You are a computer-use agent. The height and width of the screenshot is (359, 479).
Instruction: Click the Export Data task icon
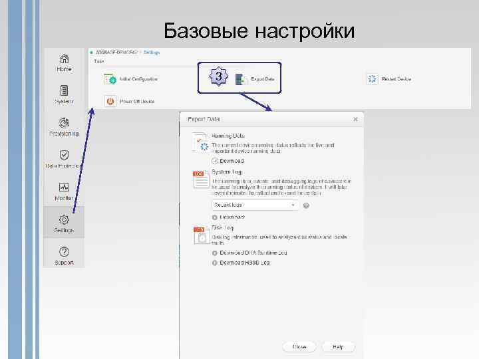pos(241,79)
